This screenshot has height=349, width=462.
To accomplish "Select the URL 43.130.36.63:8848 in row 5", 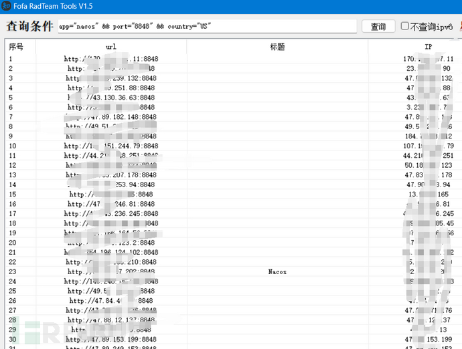I will tap(111, 98).
